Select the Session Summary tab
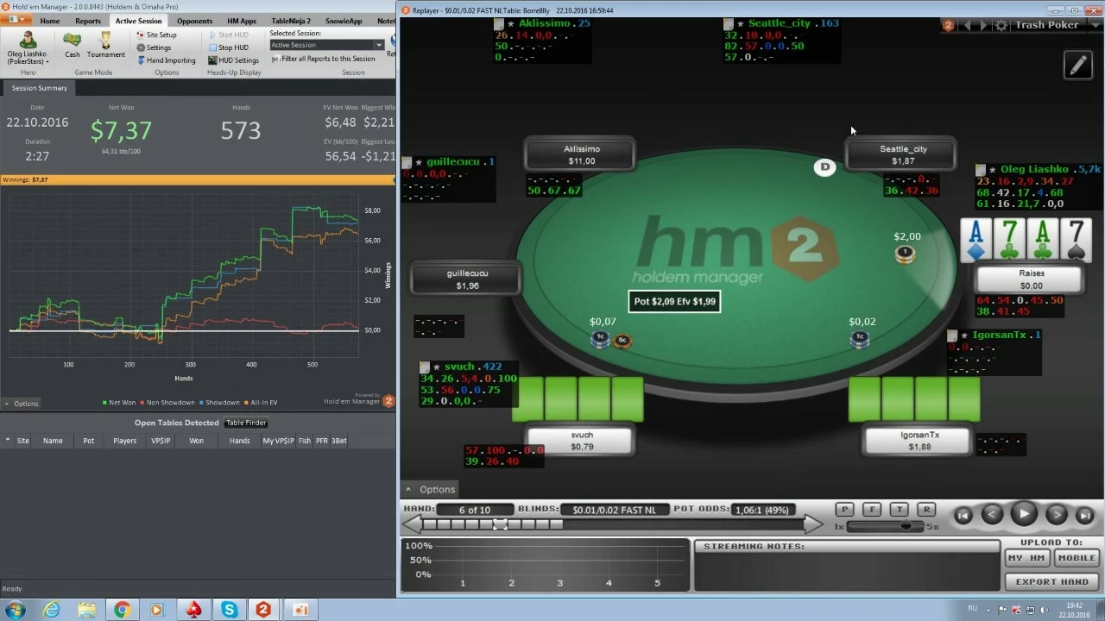The width and height of the screenshot is (1105, 621). pyautogui.click(x=39, y=88)
